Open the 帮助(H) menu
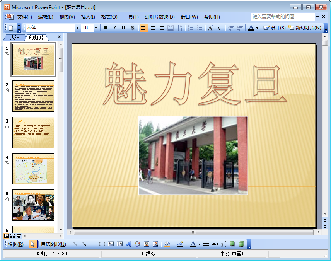 212,17
